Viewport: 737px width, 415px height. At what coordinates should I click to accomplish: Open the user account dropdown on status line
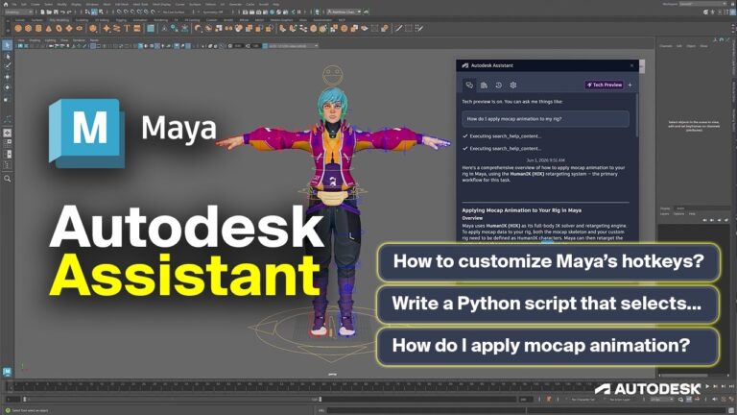point(345,12)
